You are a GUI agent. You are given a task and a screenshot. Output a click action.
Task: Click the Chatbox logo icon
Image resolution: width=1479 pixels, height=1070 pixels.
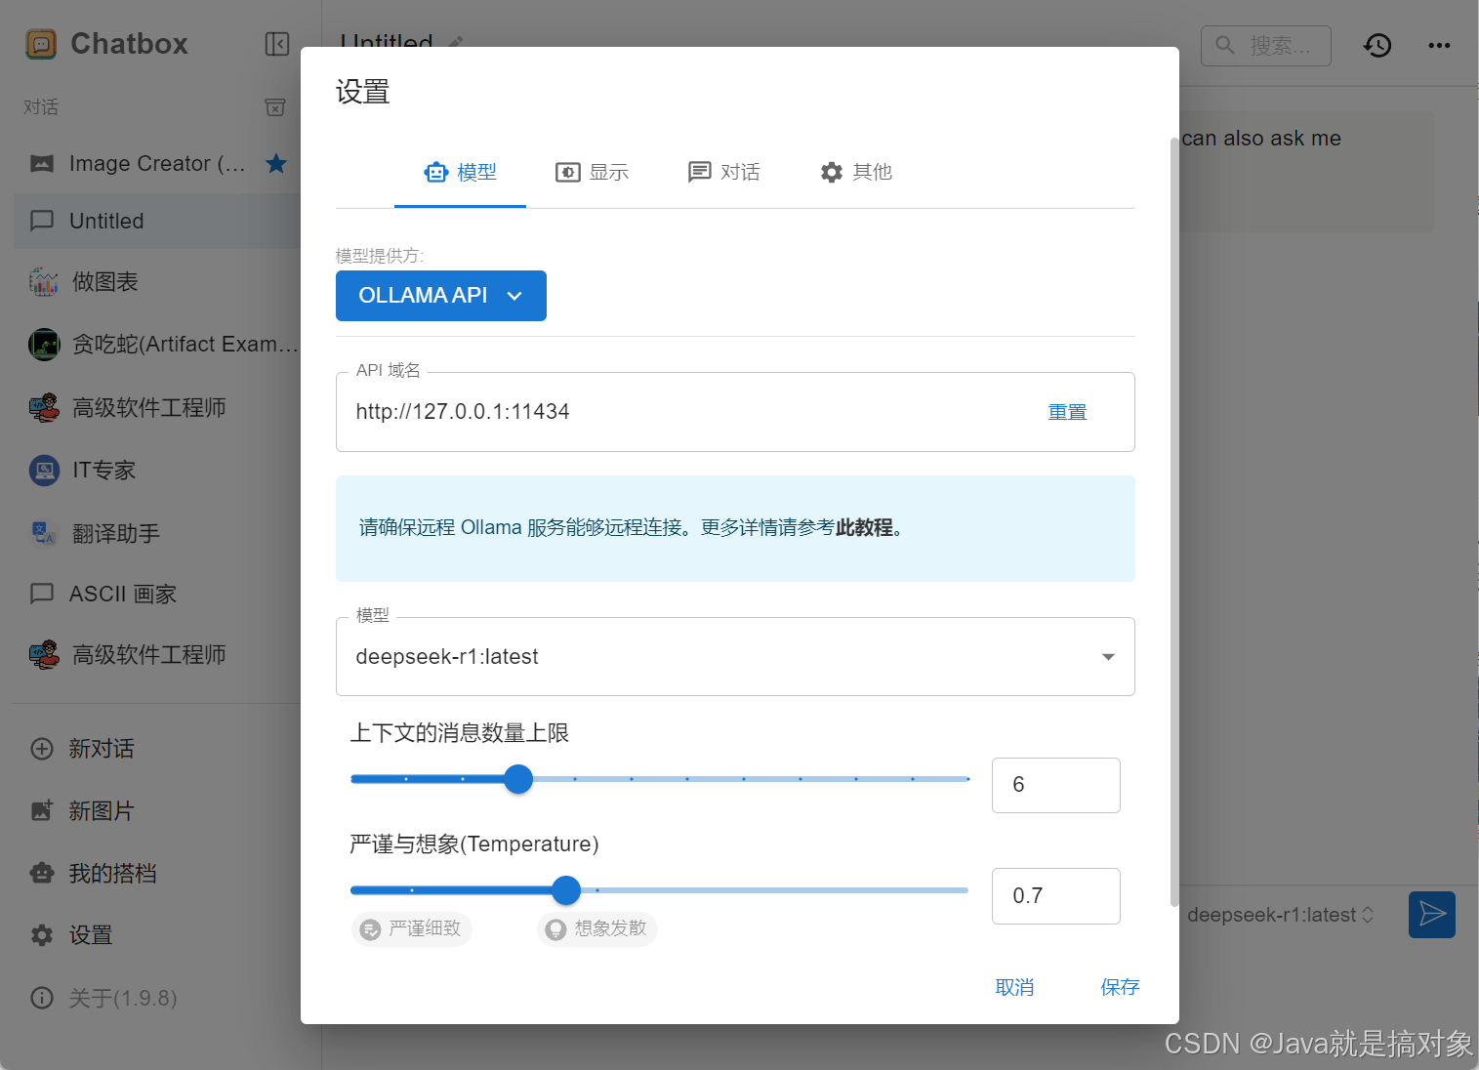[x=41, y=44]
